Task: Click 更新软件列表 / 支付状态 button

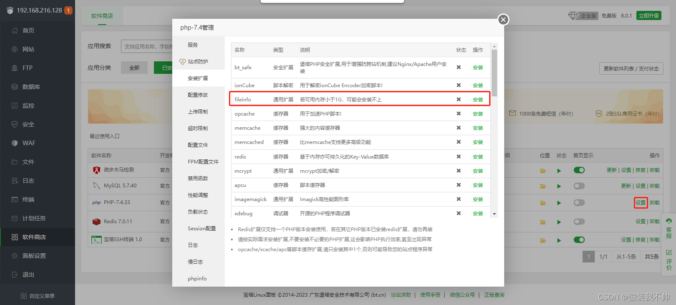Action: click(x=631, y=69)
